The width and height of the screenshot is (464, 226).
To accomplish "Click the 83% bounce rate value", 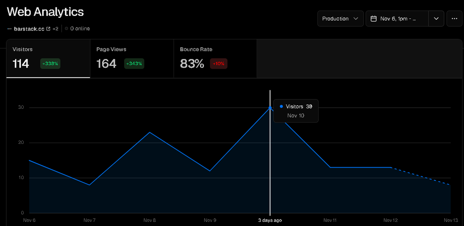I will point(192,64).
